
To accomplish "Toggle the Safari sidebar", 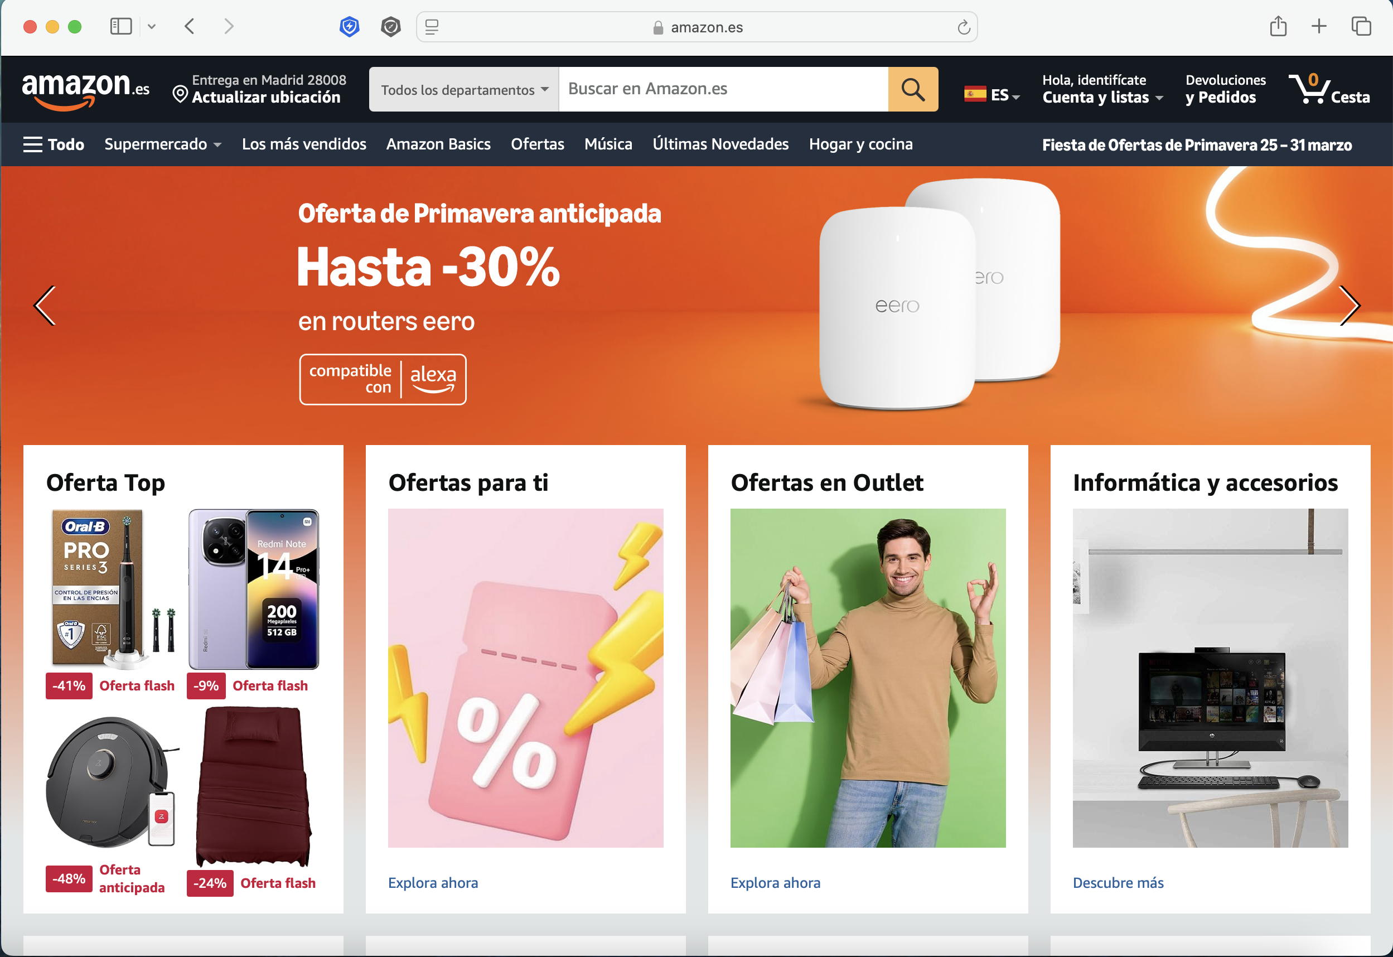I will point(121,26).
